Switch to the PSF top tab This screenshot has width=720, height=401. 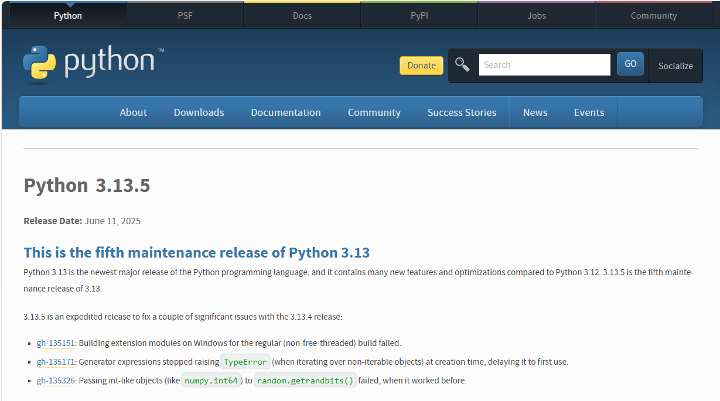185,16
